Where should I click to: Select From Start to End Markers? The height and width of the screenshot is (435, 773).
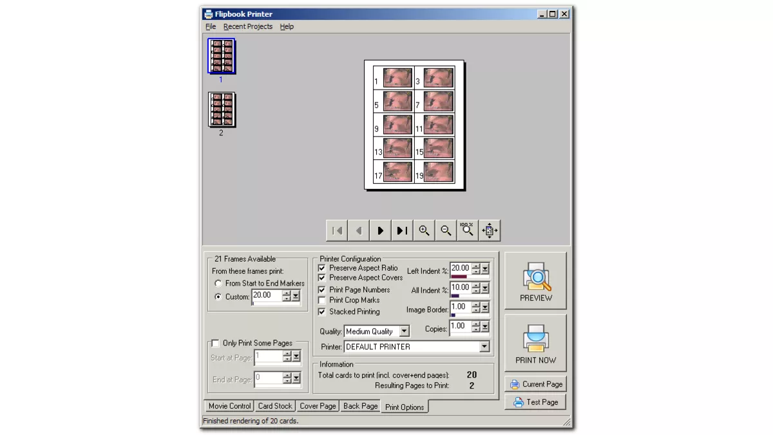coord(219,284)
